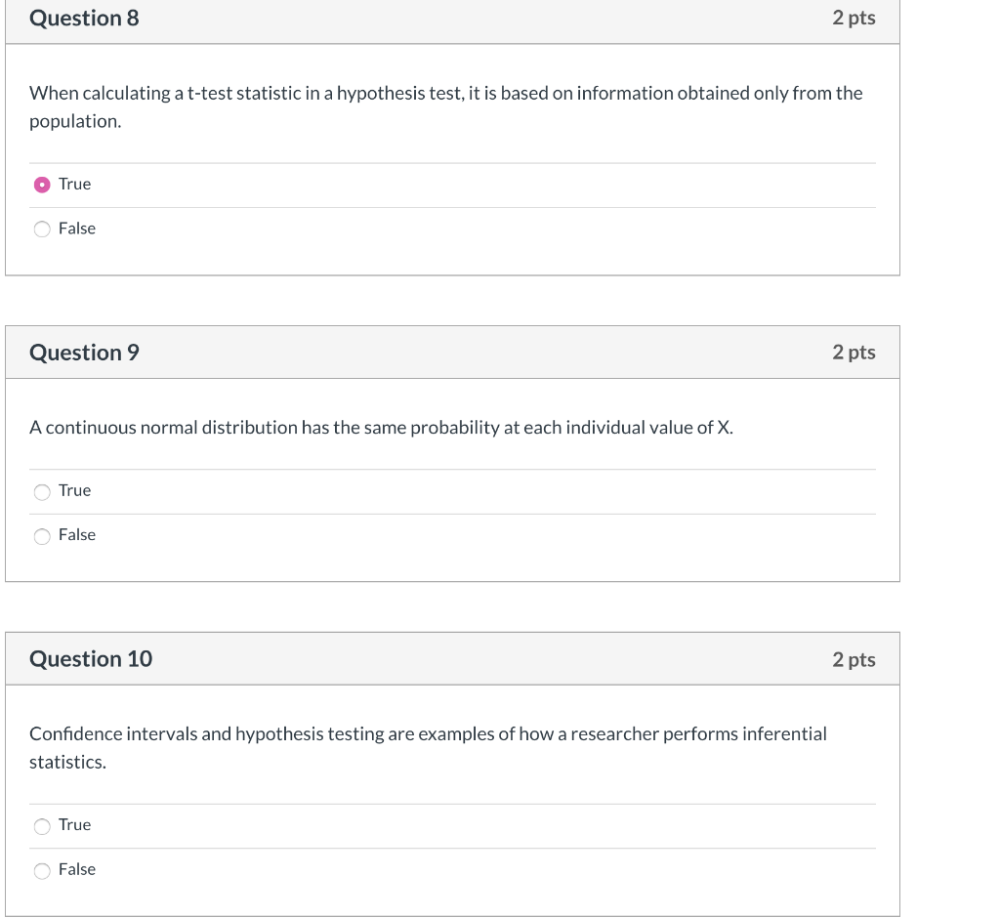Pick False radio for Question 10
Screen dimensions: 1000x918
42,871
